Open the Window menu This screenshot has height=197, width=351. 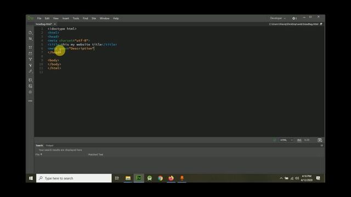[x=105, y=18]
